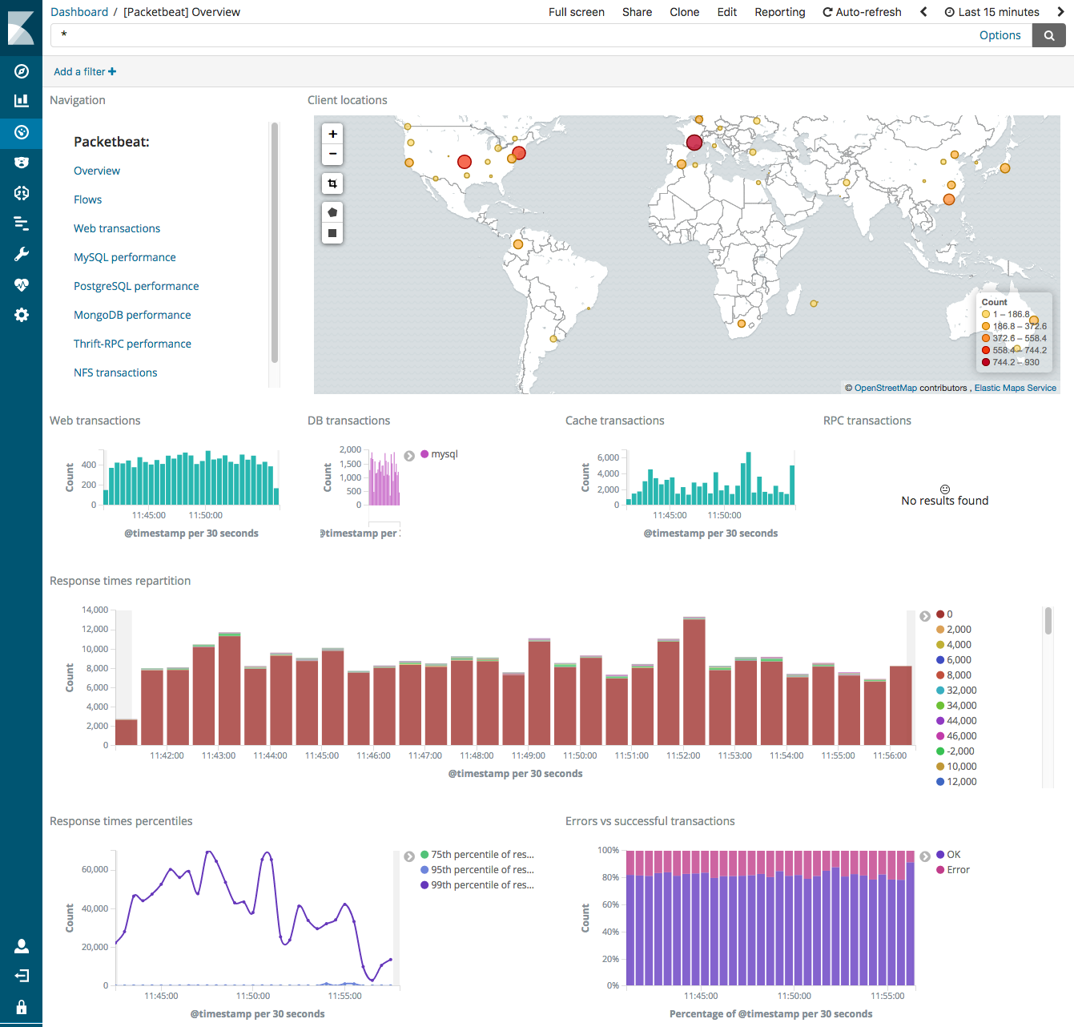This screenshot has width=1074, height=1027.
Task: Open Monitoring via the heartbeat icon
Action: click(21, 284)
